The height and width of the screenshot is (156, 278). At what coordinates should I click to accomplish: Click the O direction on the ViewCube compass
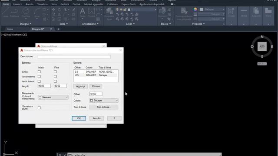click(x=252, y=47)
